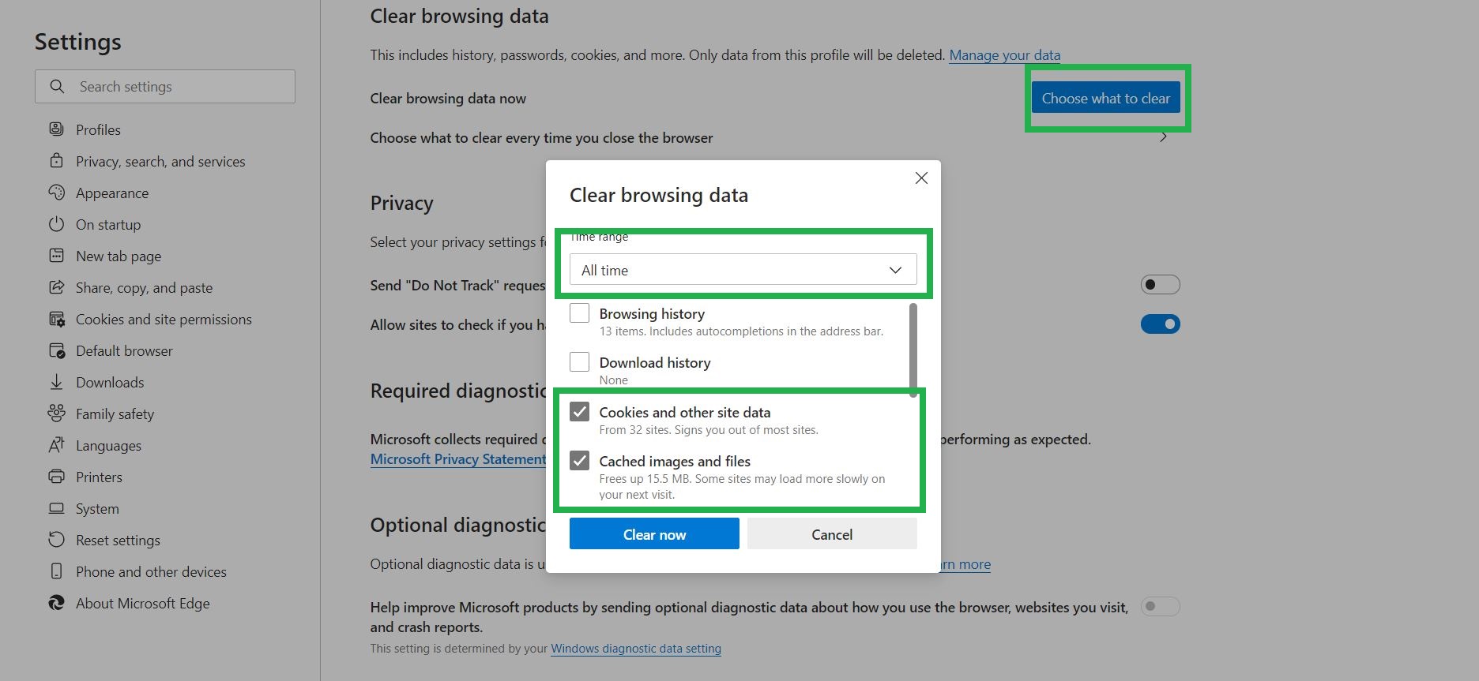Click the On startup power icon
The height and width of the screenshot is (681, 1479).
[56, 224]
